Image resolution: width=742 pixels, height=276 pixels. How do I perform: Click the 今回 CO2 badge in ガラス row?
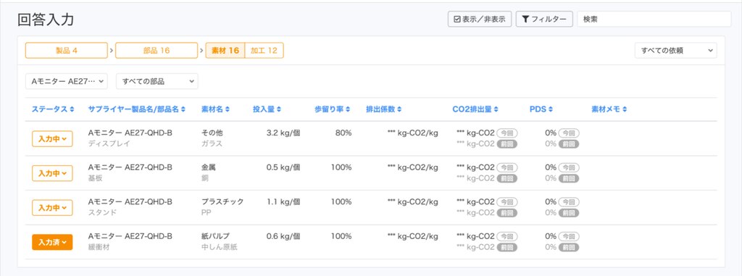click(507, 133)
